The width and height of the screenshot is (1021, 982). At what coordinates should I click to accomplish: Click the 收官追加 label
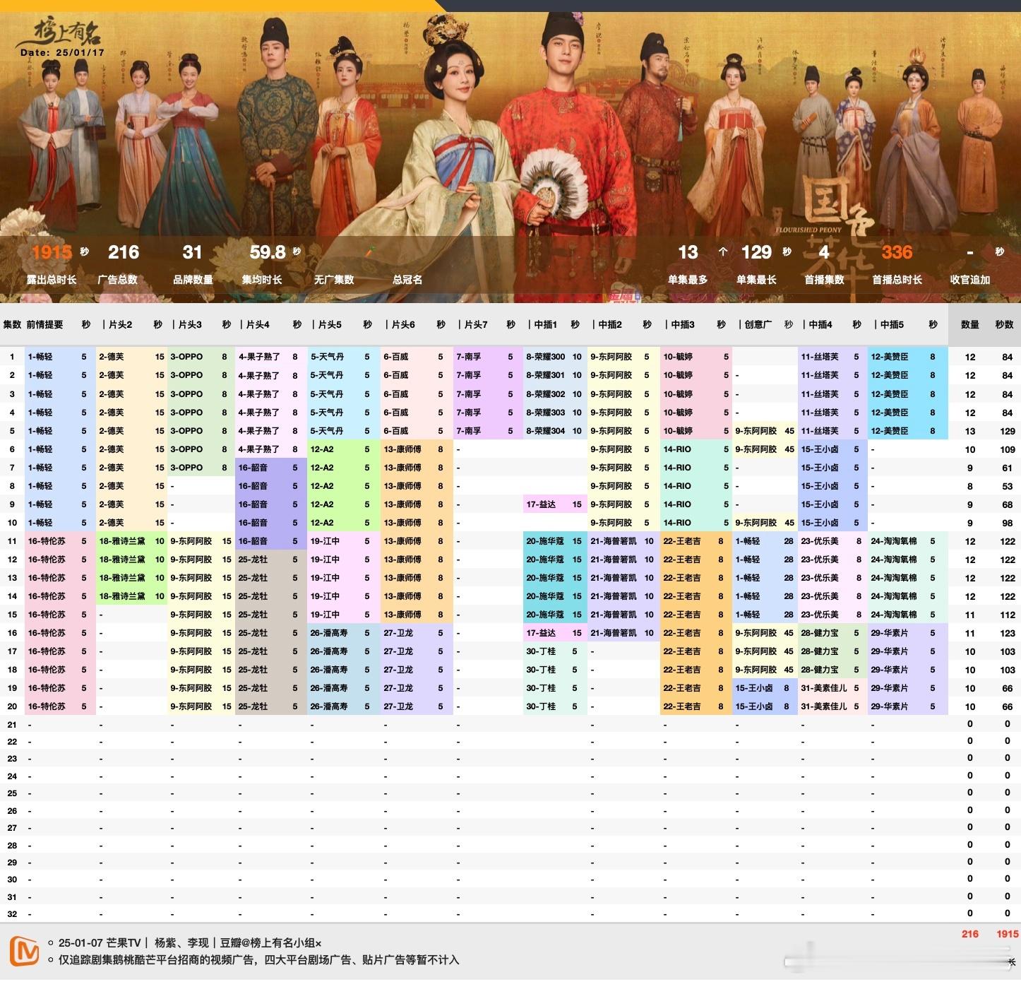point(970,280)
